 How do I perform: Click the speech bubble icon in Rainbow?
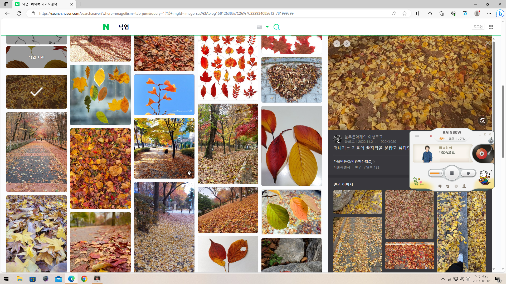(440, 186)
